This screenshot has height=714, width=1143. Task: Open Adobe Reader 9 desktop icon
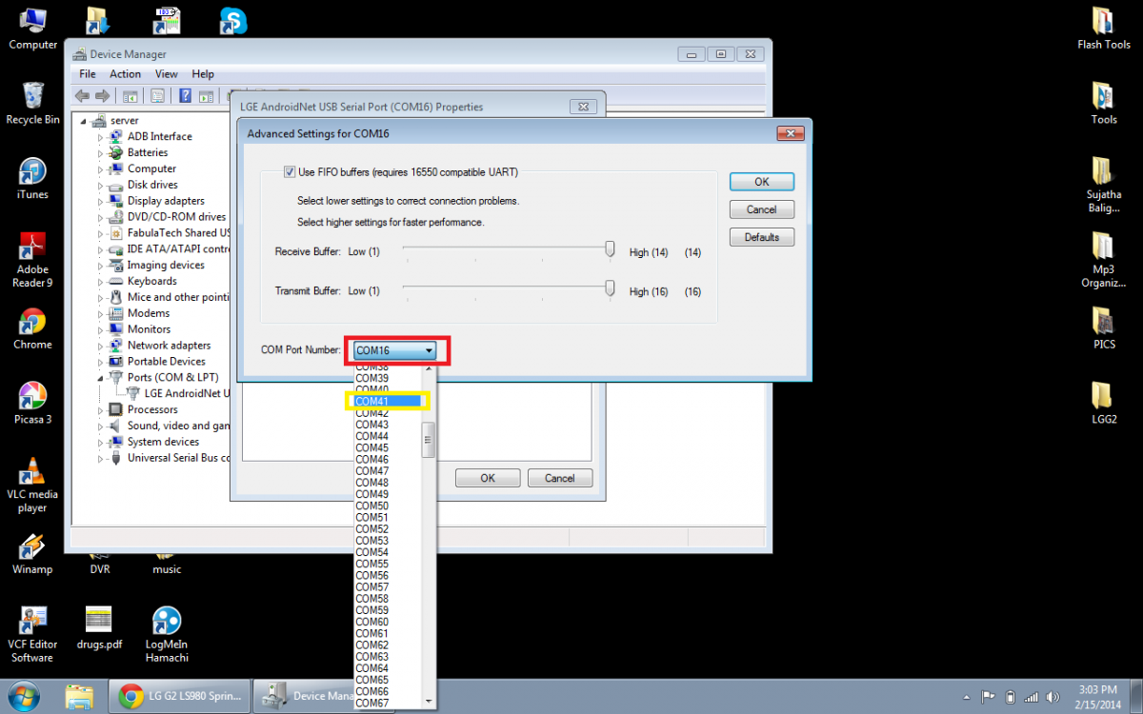click(x=32, y=248)
